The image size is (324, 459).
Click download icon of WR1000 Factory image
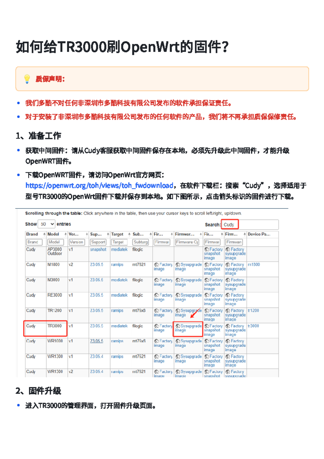[156, 341]
